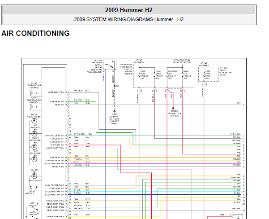Viewport: 269px width, 219px height.
Task: Click the SUNLOAD SENS SIG pin label
Action: pos(55,136)
